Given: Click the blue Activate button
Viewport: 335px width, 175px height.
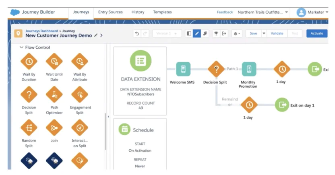Looking at the screenshot, I should (316, 33).
